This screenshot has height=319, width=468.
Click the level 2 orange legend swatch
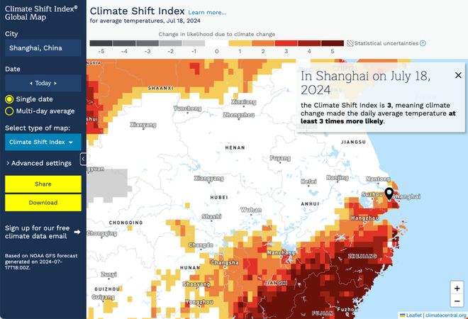263,43
